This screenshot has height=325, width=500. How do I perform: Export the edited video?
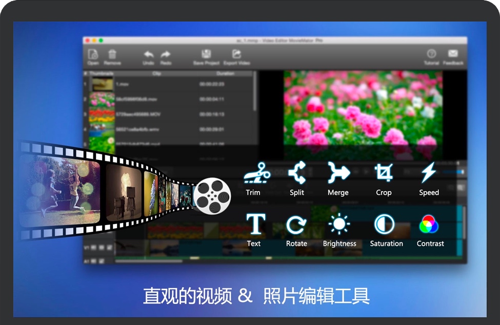click(x=236, y=54)
